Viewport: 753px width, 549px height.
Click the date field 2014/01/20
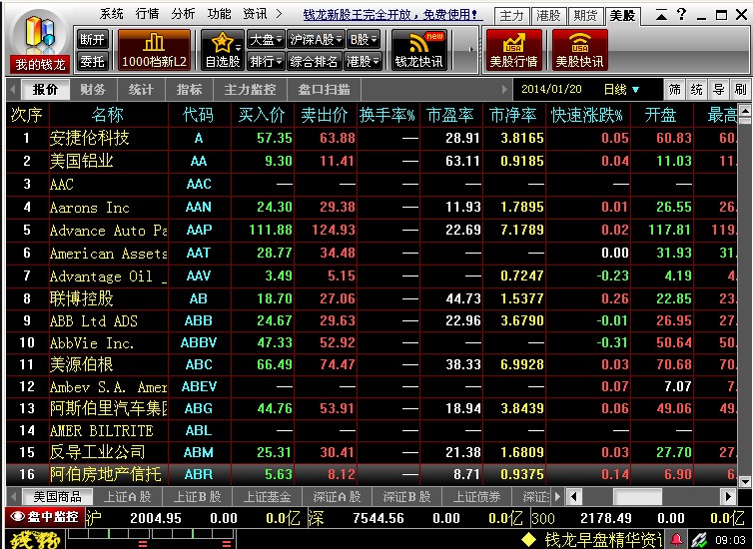click(552, 89)
